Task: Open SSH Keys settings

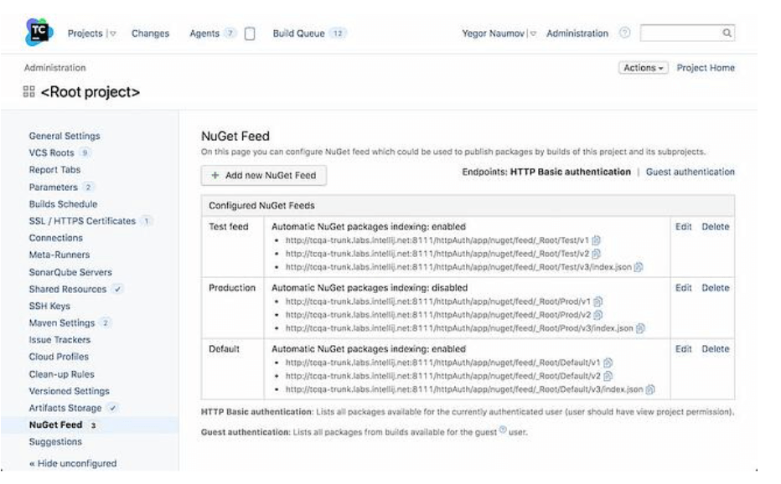Action: pos(49,306)
